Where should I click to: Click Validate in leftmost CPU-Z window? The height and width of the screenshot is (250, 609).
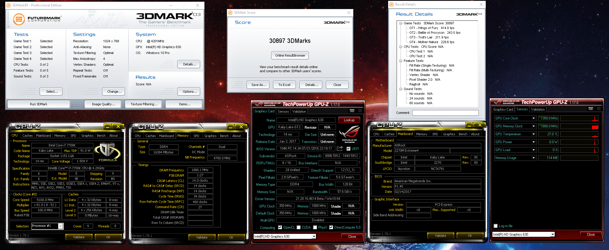point(79,237)
